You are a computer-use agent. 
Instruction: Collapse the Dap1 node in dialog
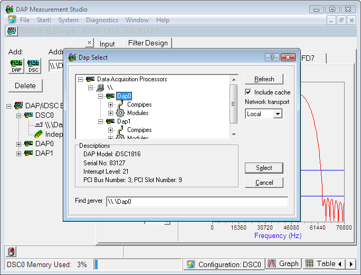pyautogui.click(x=101, y=121)
